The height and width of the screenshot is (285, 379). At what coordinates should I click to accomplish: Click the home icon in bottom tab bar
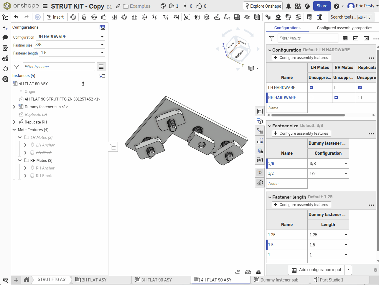coord(27,280)
